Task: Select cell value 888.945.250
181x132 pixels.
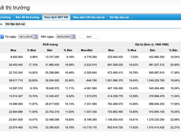Action: (157, 104)
